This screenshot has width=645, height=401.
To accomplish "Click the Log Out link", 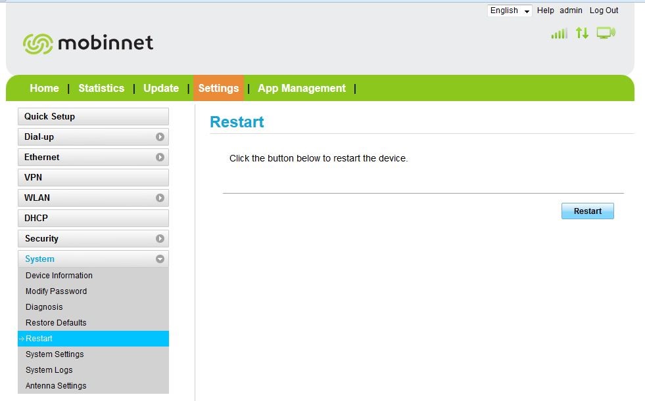I will 604,11.
